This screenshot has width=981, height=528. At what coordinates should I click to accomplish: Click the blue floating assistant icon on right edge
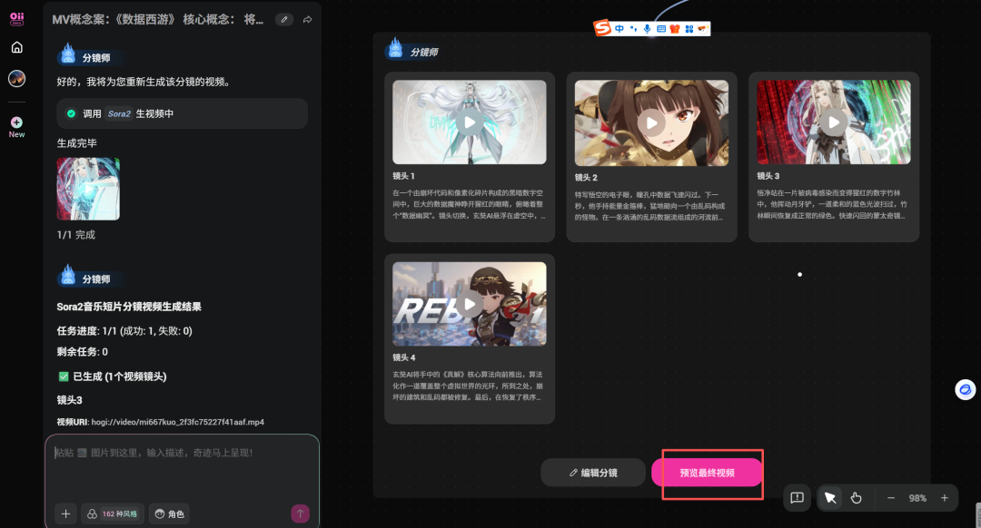point(966,390)
